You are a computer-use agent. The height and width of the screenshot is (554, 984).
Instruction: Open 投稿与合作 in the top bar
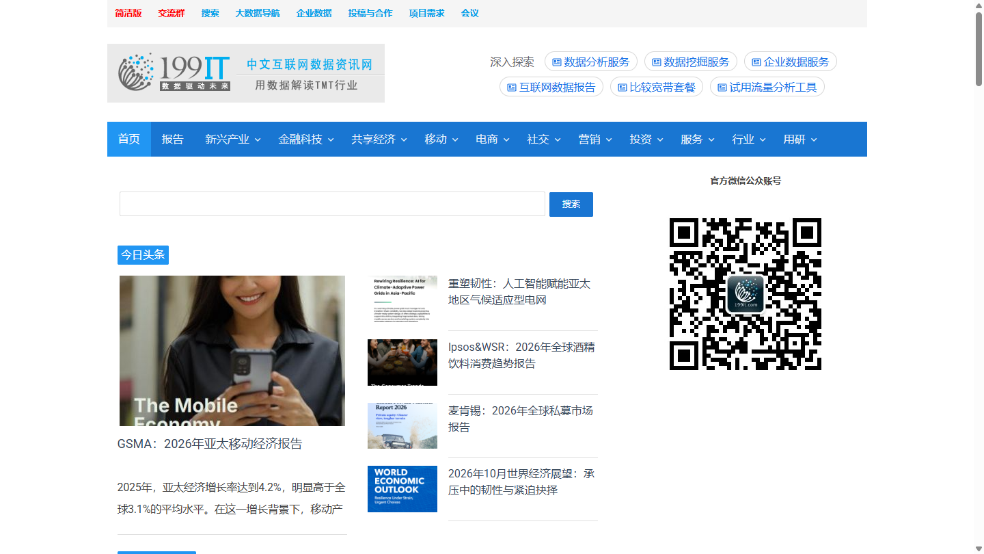[x=370, y=13]
